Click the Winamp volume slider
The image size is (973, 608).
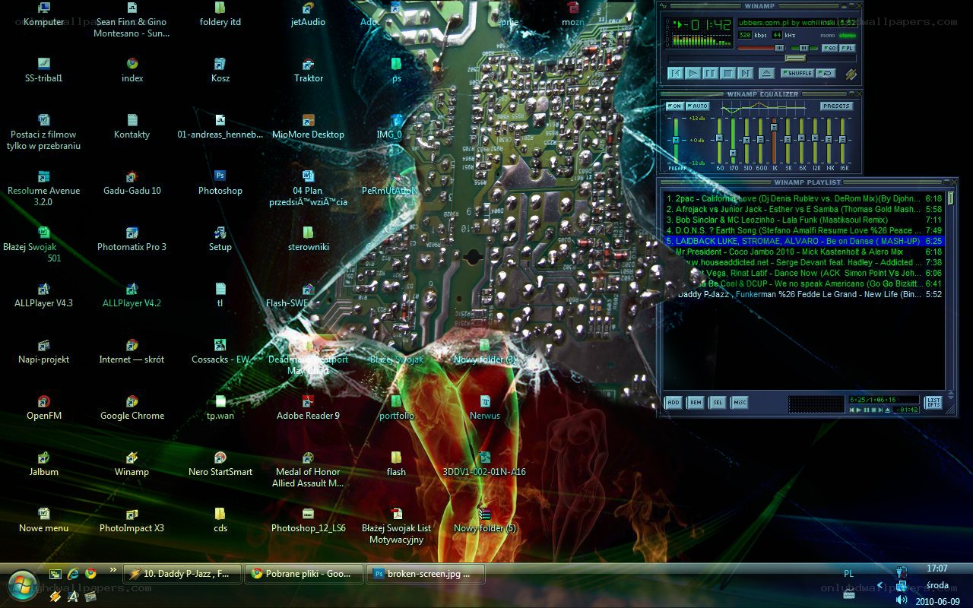[761, 48]
